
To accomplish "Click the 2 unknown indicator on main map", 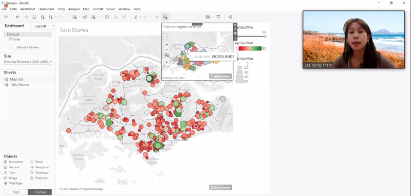I will pyautogui.click(x=220, y=187).
